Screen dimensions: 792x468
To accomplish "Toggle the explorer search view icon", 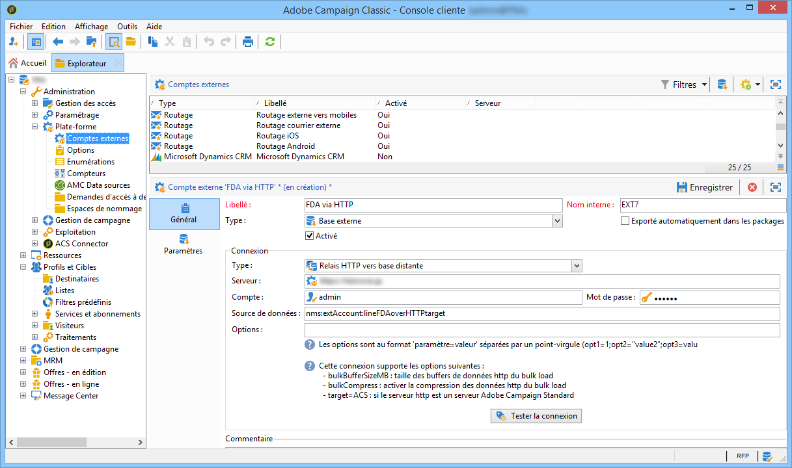I will pyautogui.click(x=114, y=42).
